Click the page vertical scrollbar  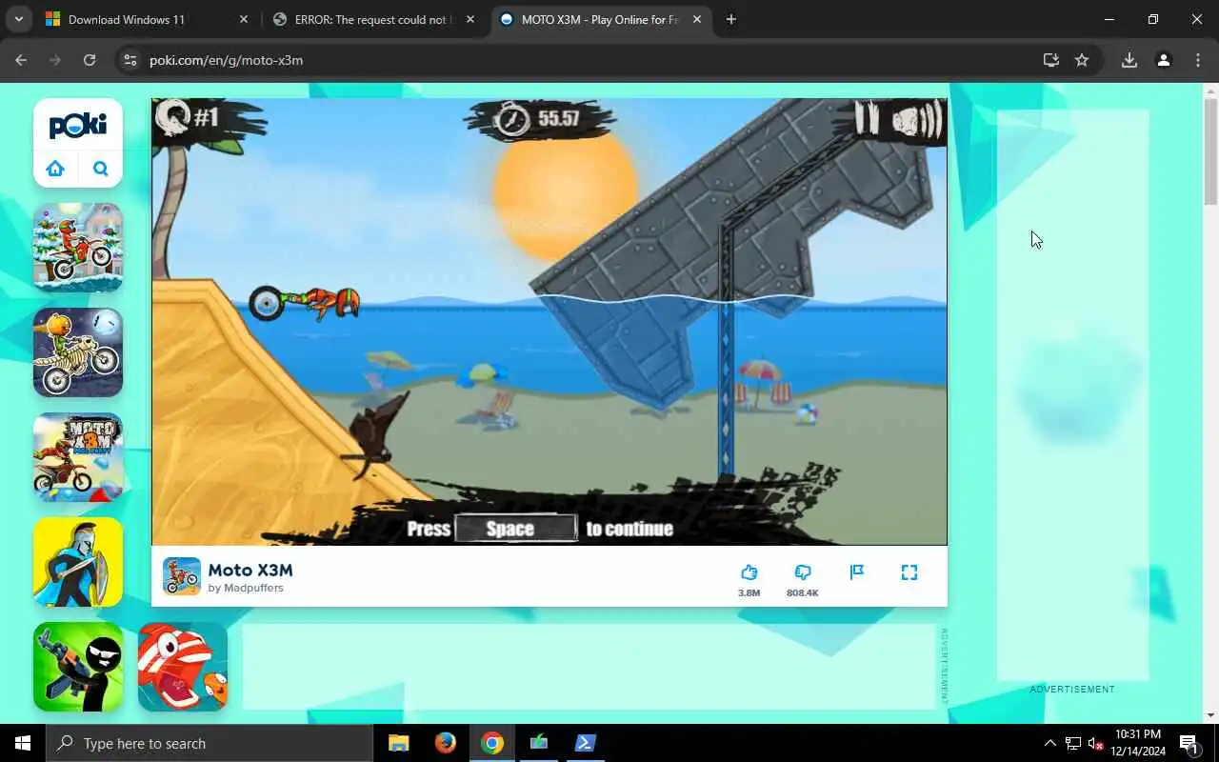1211,152
